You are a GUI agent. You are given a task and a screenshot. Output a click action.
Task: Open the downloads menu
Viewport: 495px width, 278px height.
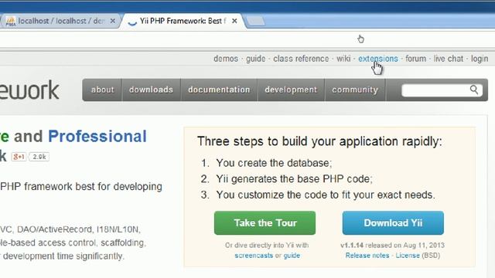(151, 90)
